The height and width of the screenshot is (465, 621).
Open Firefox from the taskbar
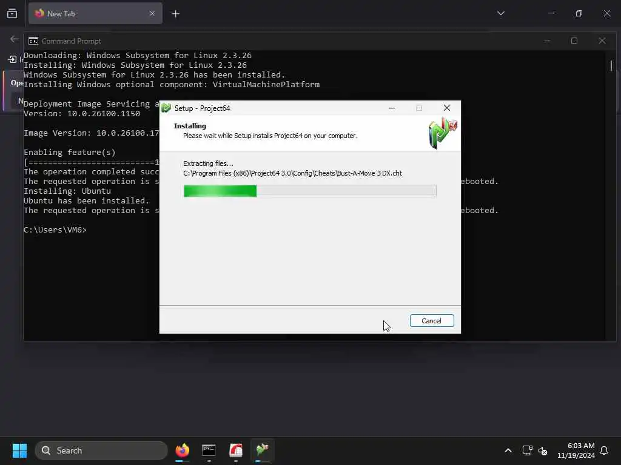coord(182,450)
